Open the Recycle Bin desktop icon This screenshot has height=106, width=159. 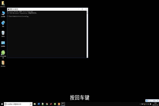pyautogui.click(x=3, y=33)
